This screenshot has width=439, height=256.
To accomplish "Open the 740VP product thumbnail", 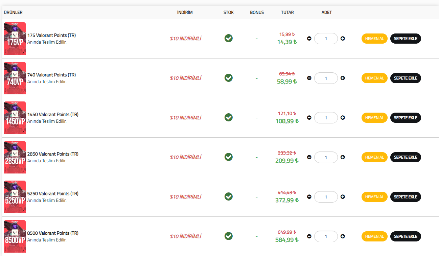I will (x=15, y=78).
